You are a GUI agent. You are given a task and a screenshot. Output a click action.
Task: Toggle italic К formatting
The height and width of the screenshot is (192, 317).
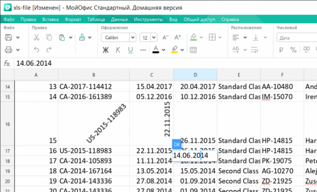(118, 50)
